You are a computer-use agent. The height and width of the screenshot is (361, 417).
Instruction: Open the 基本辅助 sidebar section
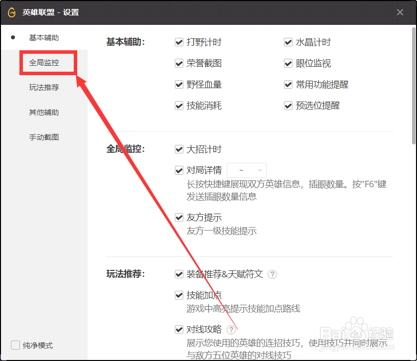pyautogui.click(x=44, y=38)
